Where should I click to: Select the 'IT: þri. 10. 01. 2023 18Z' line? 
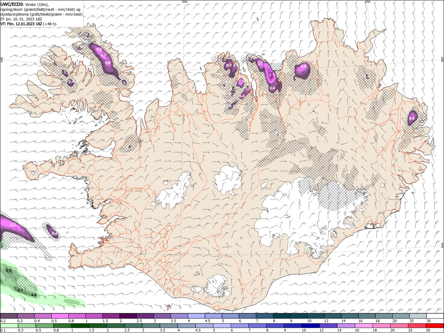[x=21, y=19]
